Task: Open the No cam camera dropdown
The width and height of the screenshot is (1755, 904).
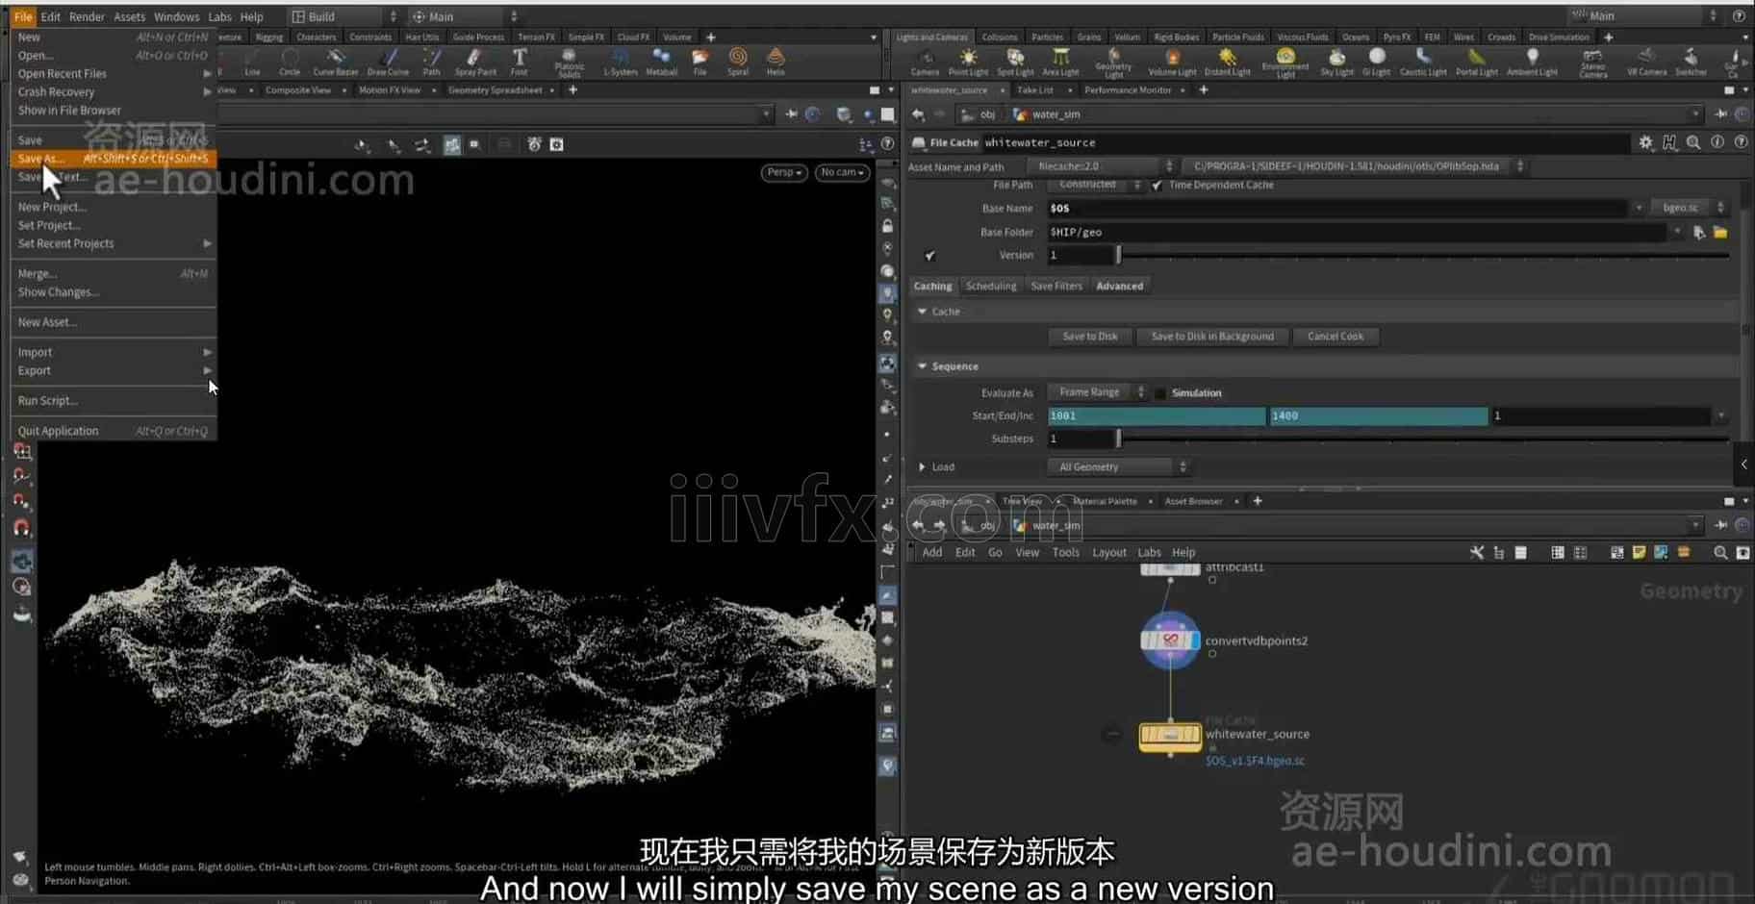Action: (842, 172)
